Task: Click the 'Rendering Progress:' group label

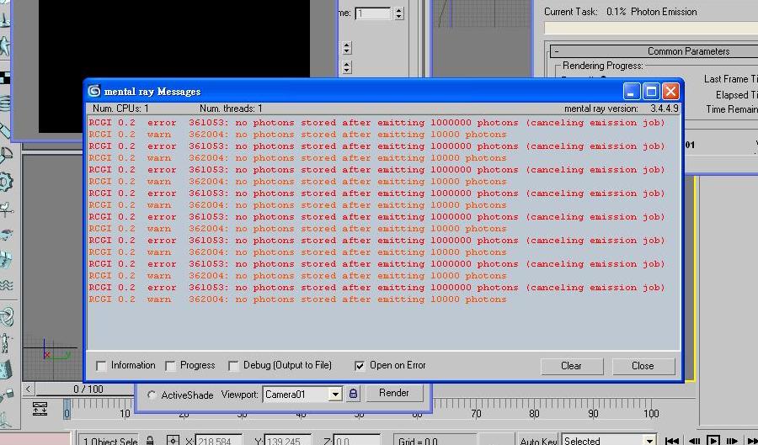Action: 603,65
